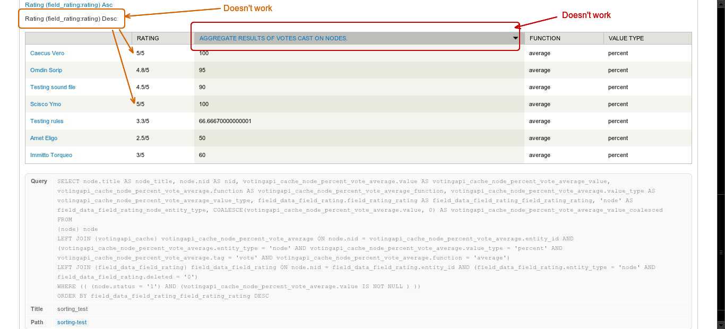Open the sorting-test path link

coord(72,322)
